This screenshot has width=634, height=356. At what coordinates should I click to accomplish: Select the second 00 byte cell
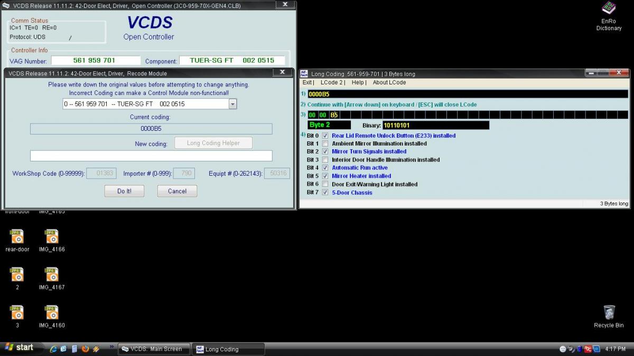click(323, 115)
